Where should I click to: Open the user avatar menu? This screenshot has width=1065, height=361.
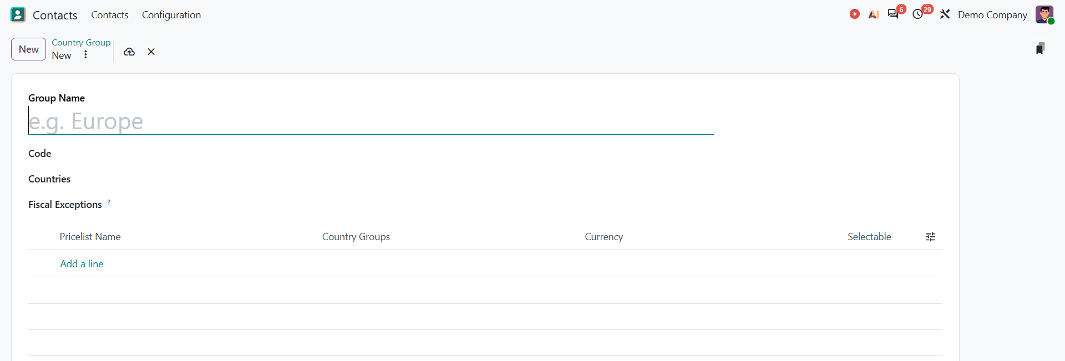pyautogui.click(x=1044, y=14)
